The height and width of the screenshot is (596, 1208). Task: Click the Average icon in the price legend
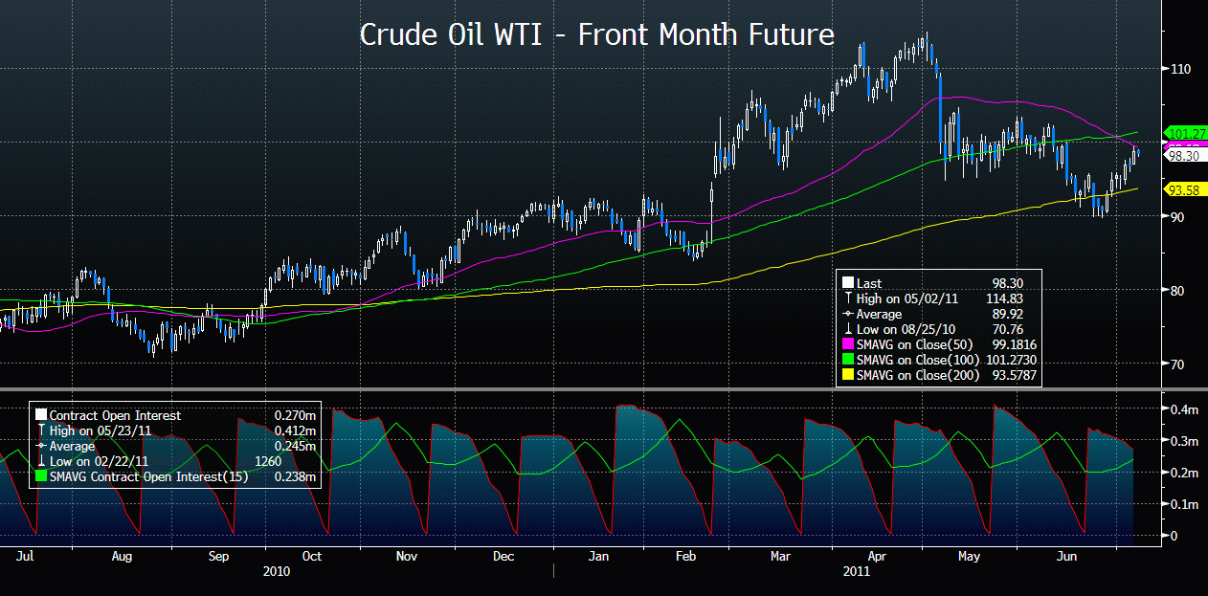click(x=846, y=314)
